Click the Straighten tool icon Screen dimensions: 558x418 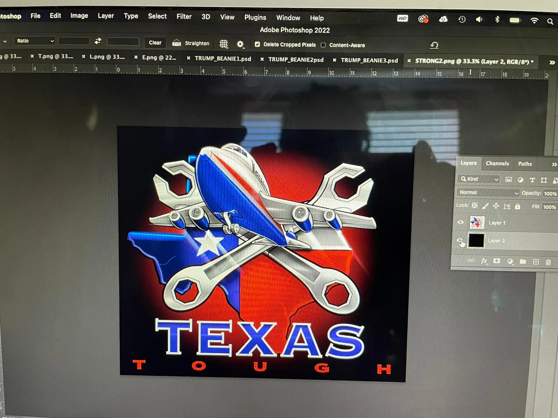177,43
